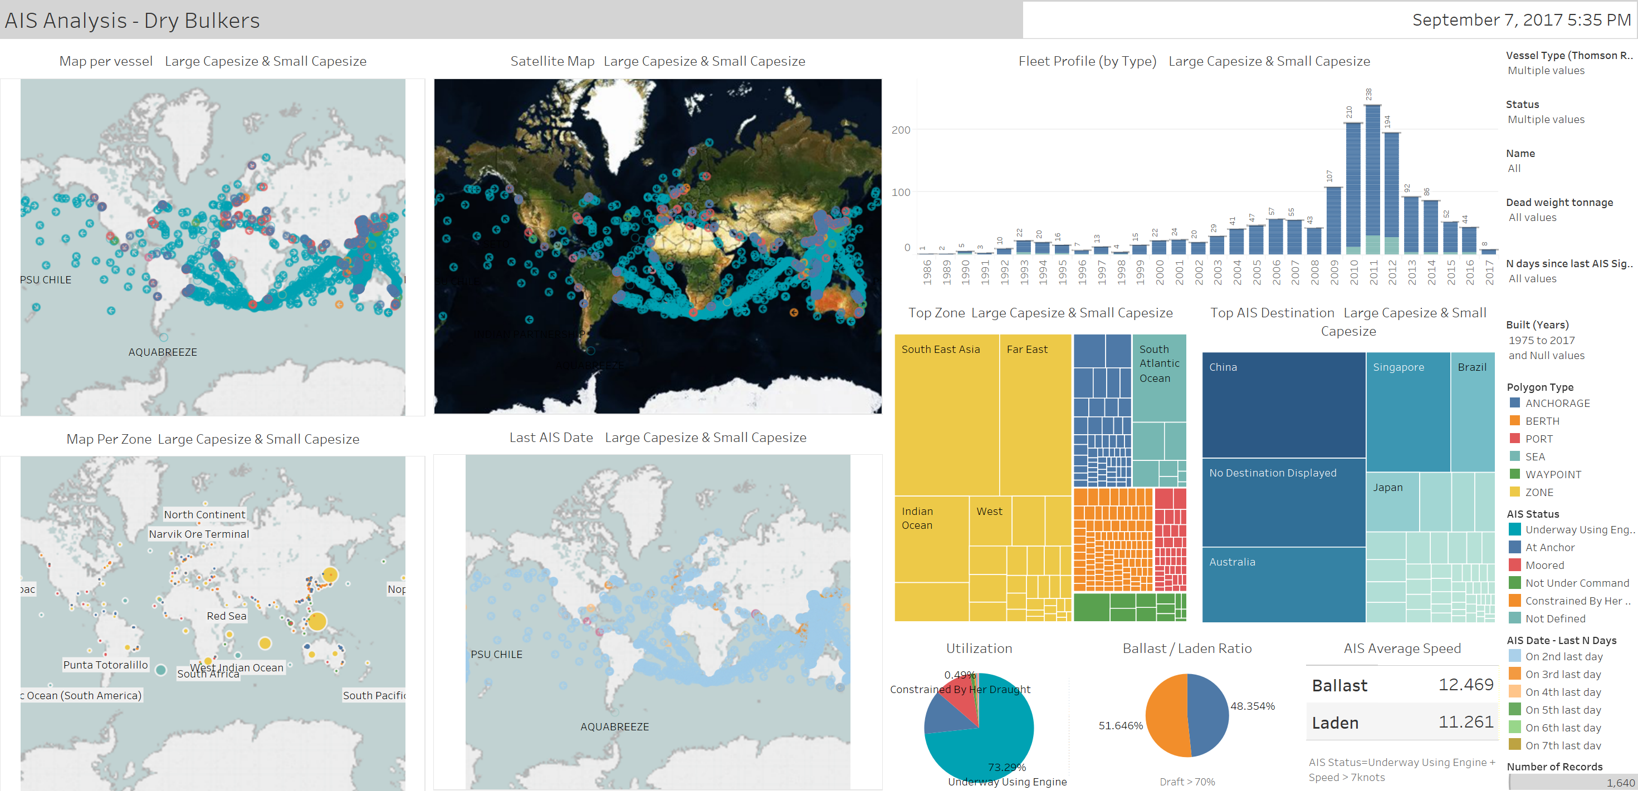Click the AIS Analysis - Dry Bulkers title

132,21
